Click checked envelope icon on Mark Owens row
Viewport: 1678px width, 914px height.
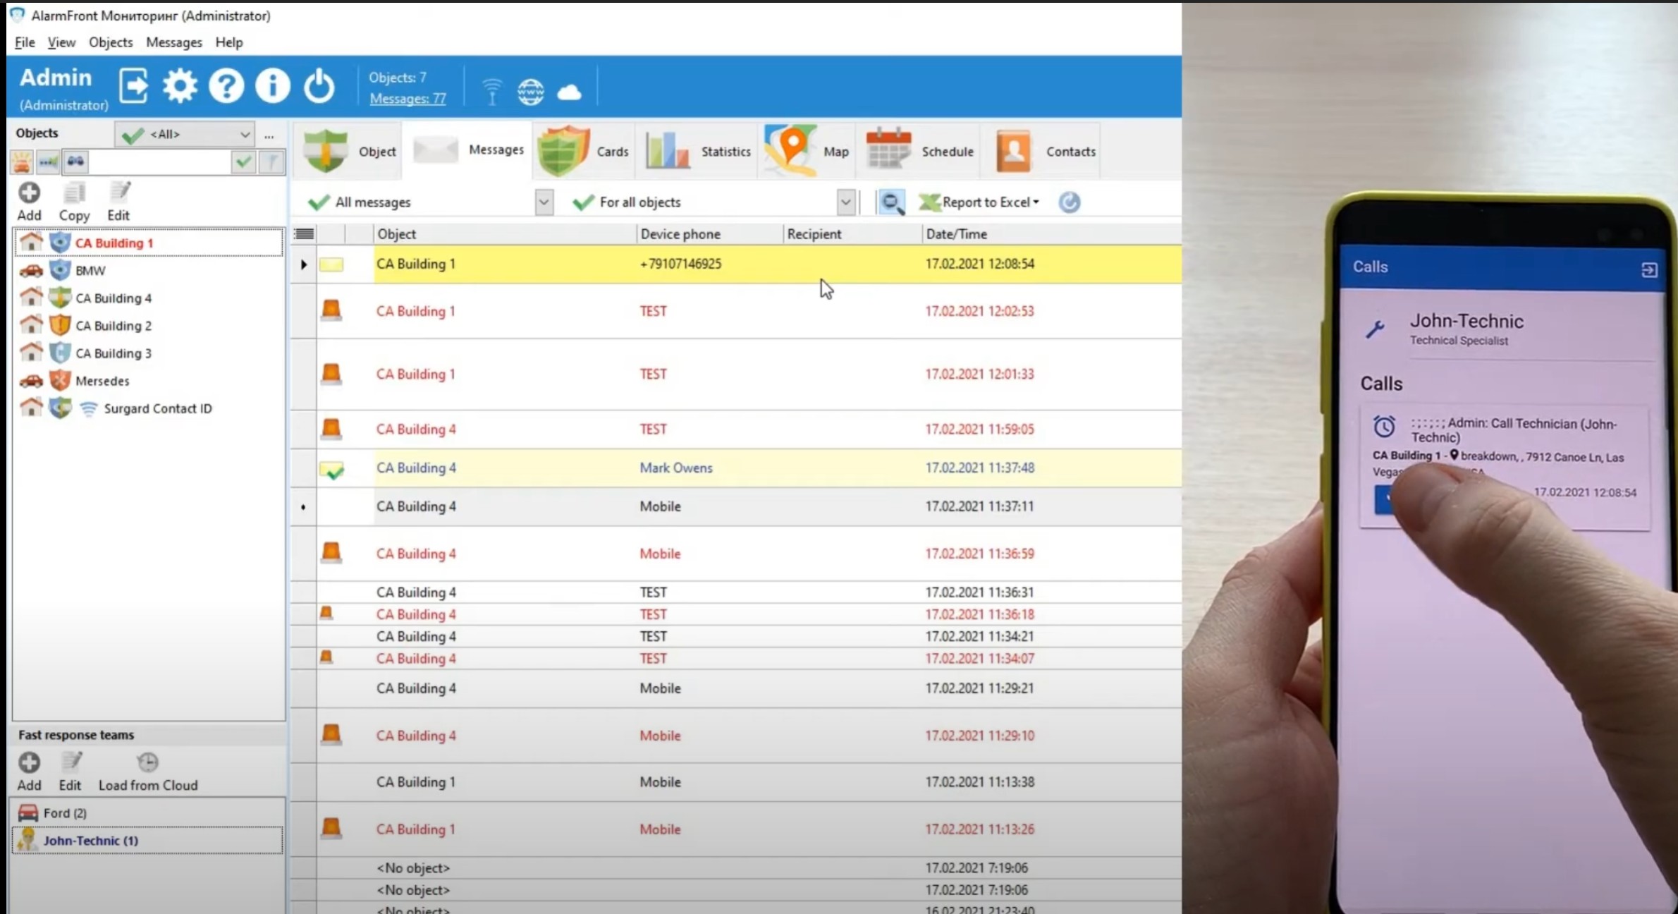pos(331,470)
